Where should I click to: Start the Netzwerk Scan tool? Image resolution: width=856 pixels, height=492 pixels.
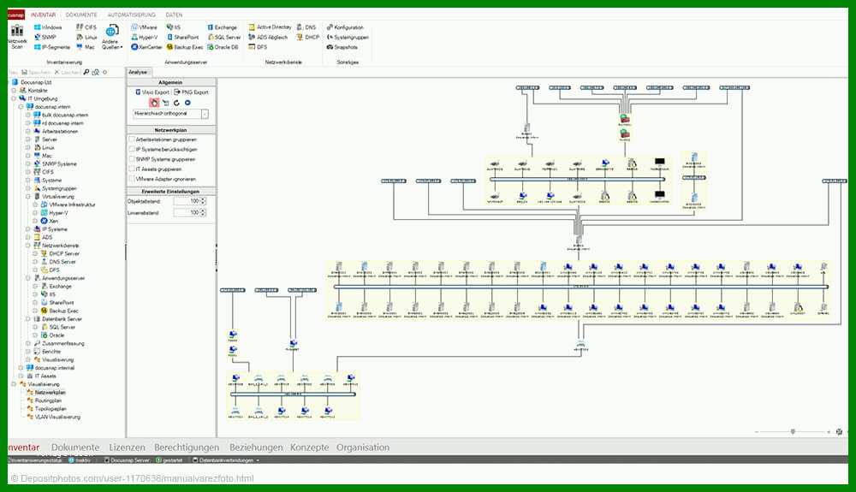point(17,37)
